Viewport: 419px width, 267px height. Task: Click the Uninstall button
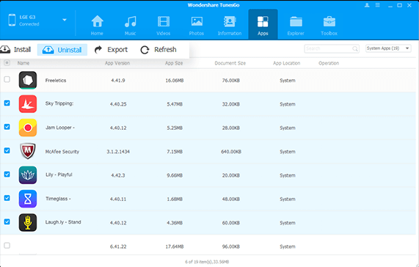click(62, 50)
